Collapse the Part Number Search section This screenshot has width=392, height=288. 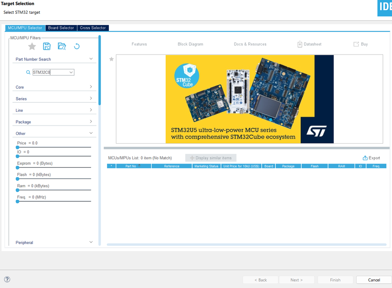pos(91,59)
